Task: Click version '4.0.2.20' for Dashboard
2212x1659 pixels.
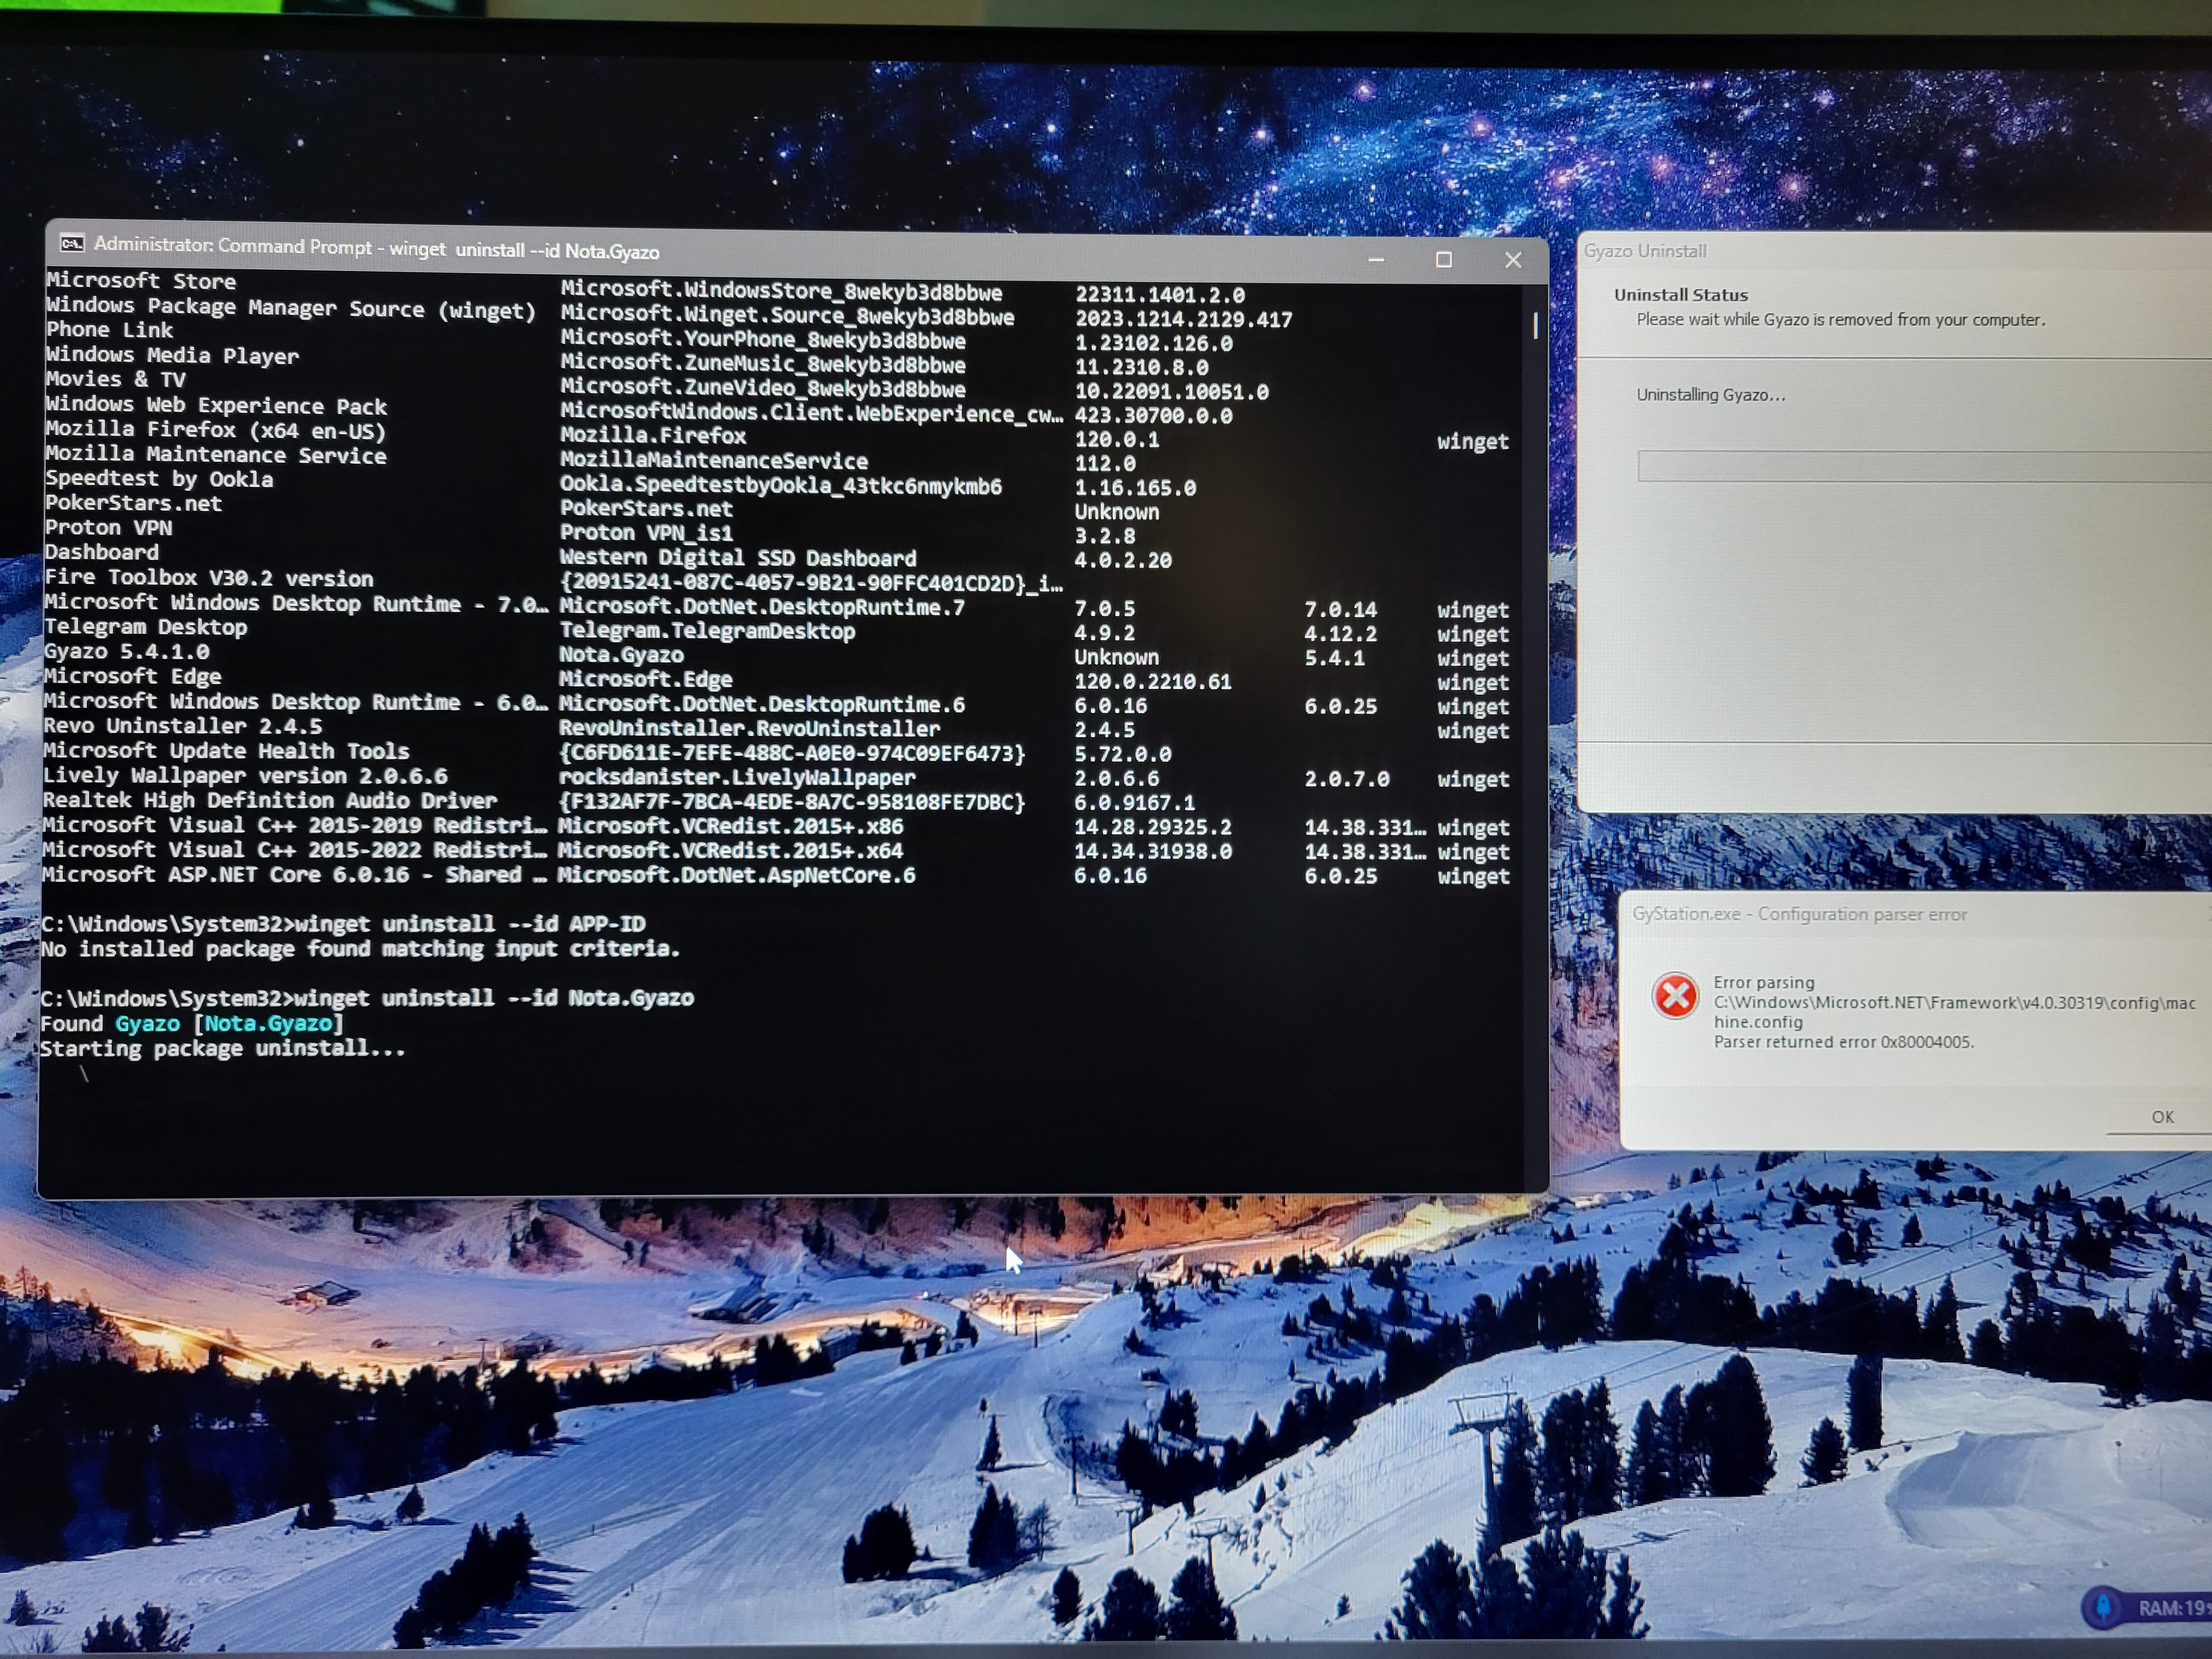Action: tap(1123, 560)
